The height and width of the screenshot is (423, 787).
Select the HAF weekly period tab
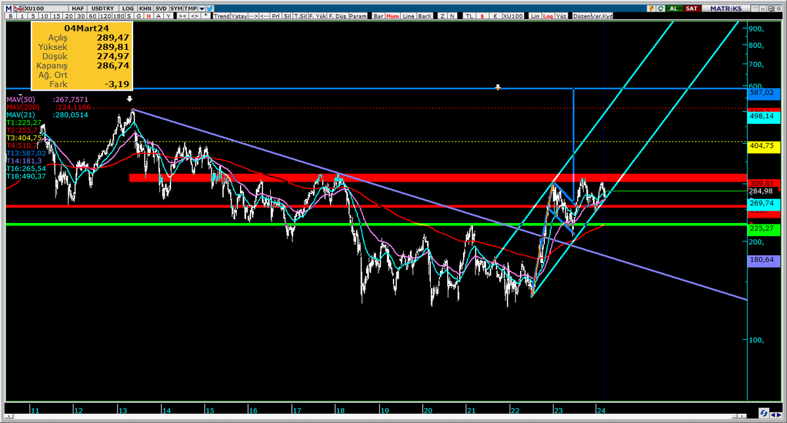tap(78, 9)
